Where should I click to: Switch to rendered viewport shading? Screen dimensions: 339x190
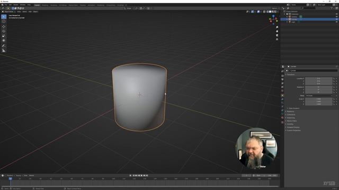point(275,12)
